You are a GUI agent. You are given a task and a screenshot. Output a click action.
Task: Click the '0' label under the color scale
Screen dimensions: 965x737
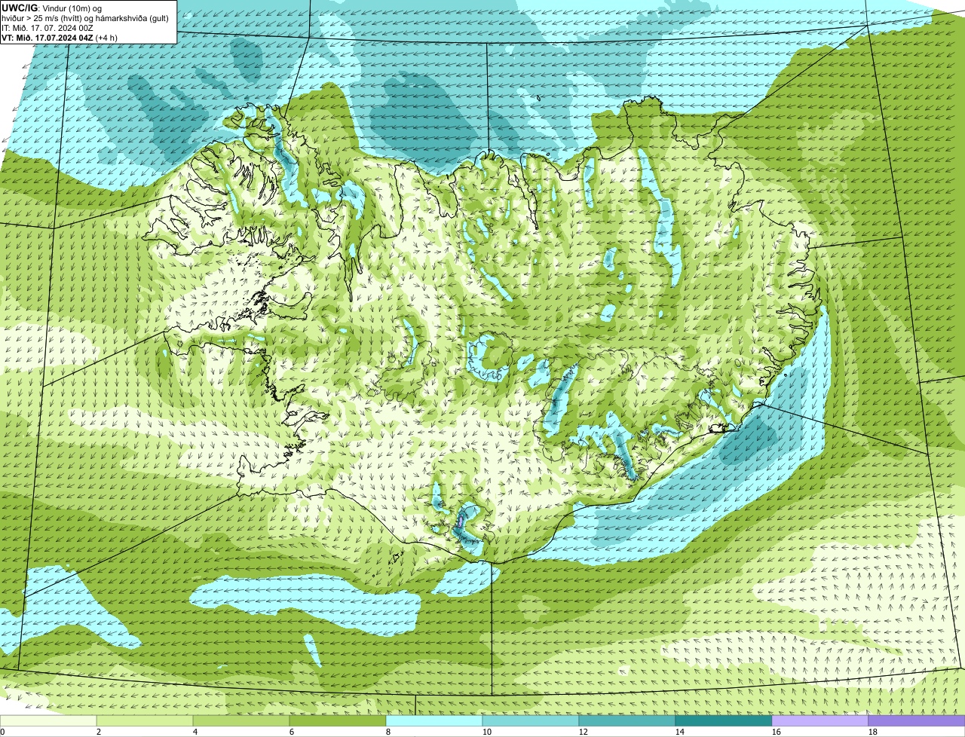pos(2,732)
